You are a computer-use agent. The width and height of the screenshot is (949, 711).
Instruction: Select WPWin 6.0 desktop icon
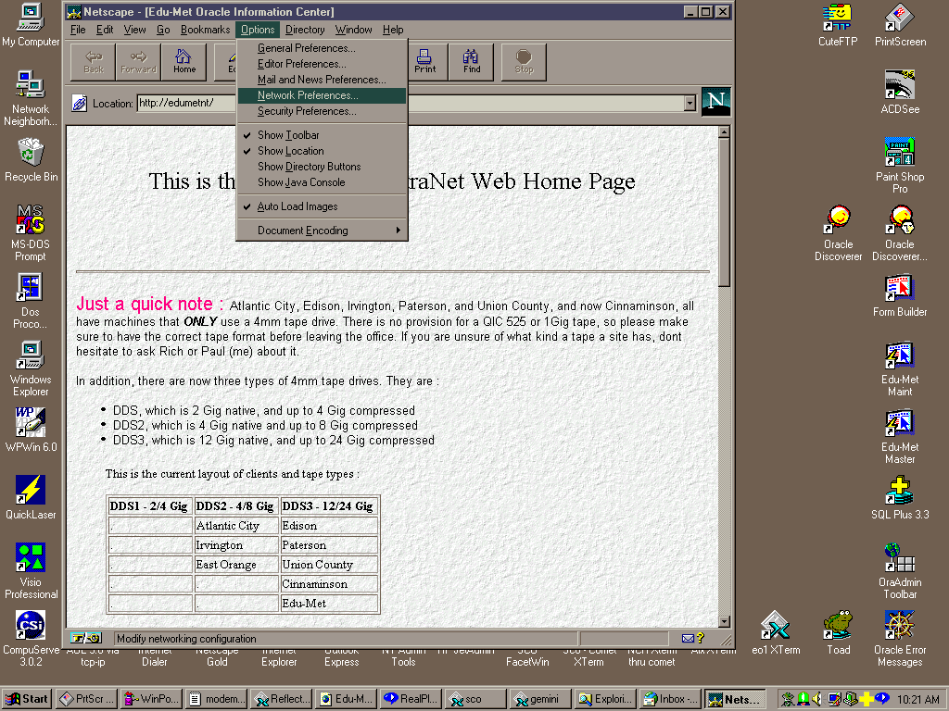[31, 430]
